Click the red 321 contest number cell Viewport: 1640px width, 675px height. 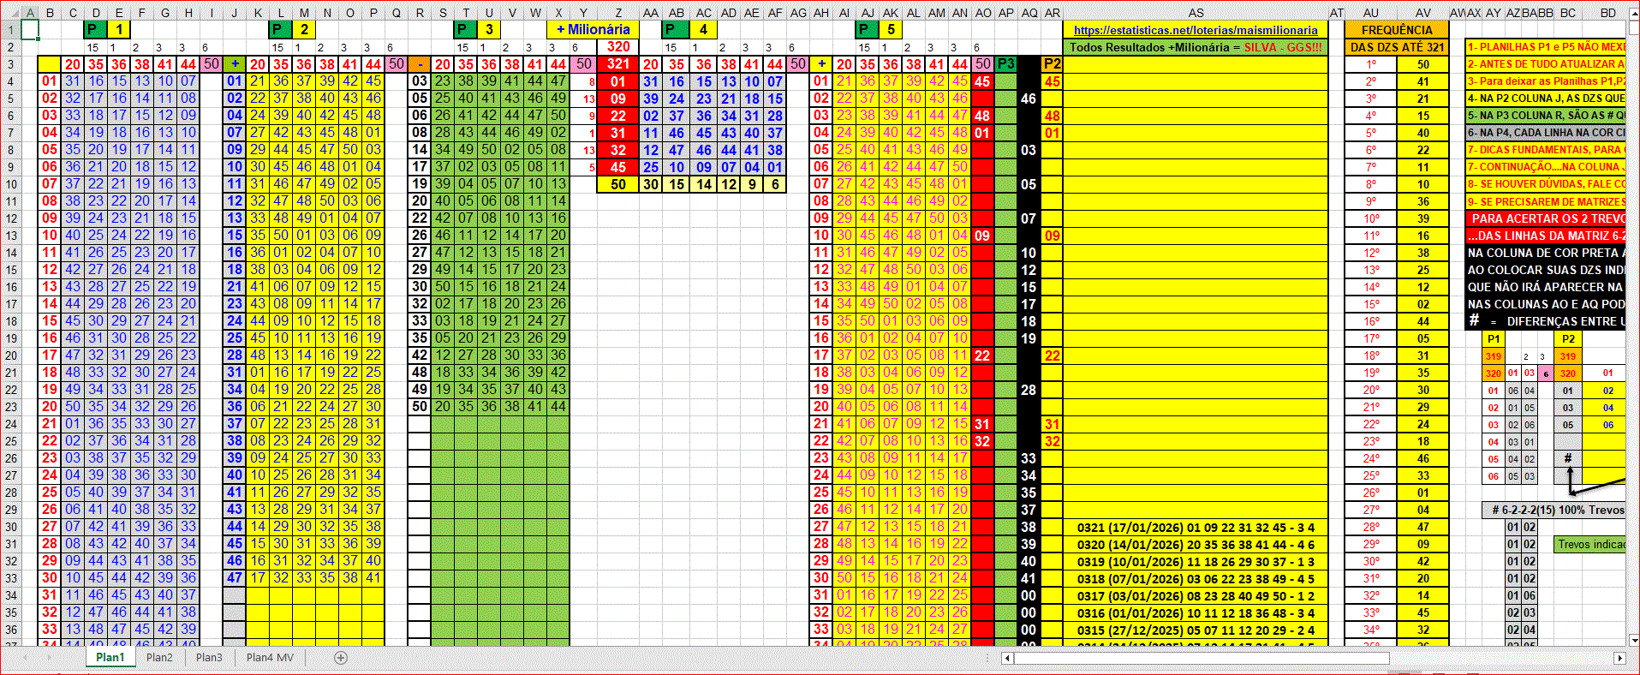pyautogui.click(x=617, y=64)
